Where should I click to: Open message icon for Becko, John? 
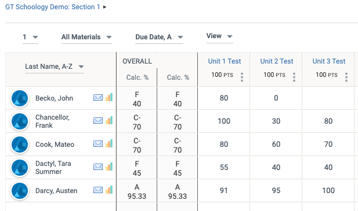coord(98,98)
